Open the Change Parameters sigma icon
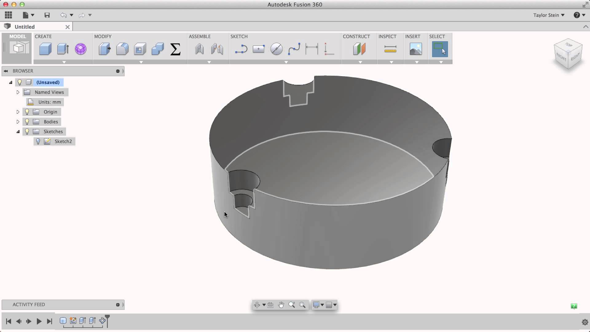The image size is (590, 332). pyautogui.click(x=175, y=49)
